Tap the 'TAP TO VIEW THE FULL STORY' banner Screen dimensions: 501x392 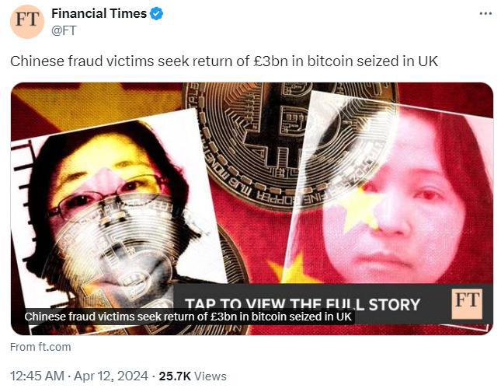pos(302,304)
